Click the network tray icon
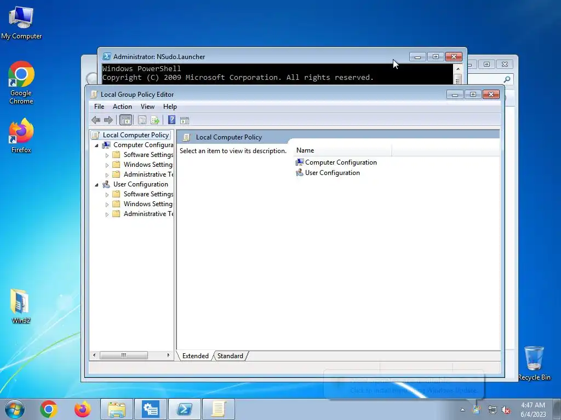The image size is (561, 420). pyautogui.click(x=493, y=410)
